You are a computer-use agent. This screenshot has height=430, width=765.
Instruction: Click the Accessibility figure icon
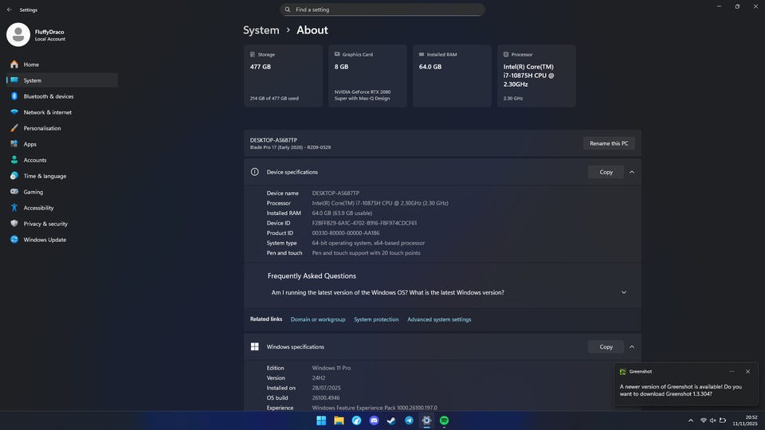(x=14, y=208)
